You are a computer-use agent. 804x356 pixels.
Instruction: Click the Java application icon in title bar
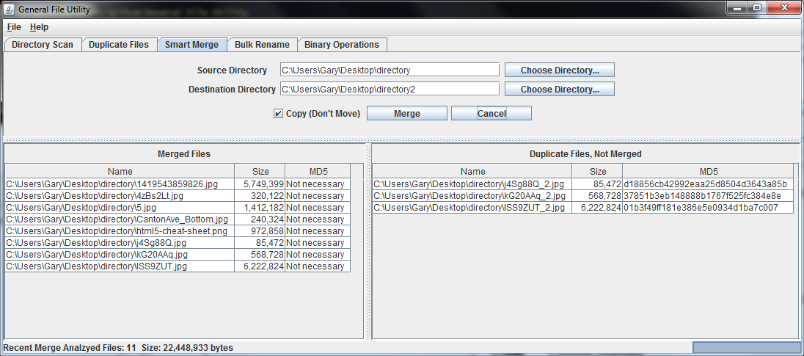(10, 9)
